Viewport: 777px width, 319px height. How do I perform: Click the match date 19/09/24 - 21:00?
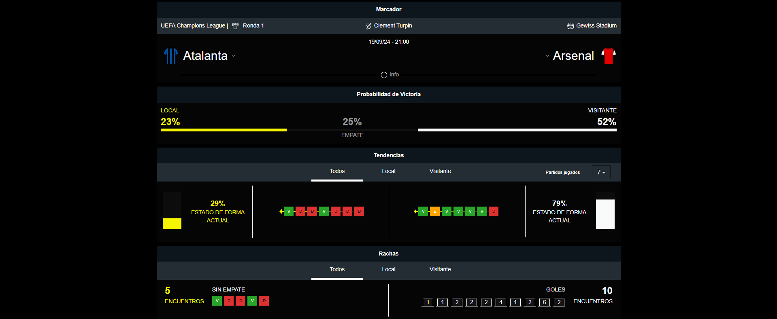click(x=389, y=42)
